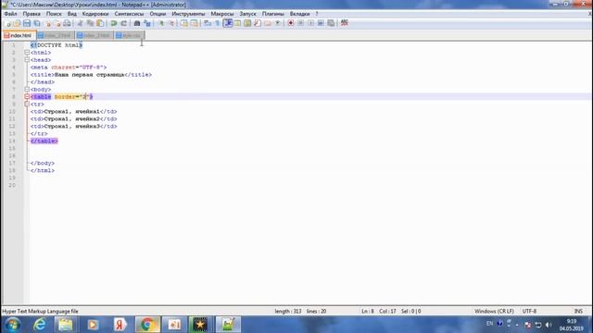593x333 pixels.
Task: Click line number 10 in the margin
Action: [12, 111]
